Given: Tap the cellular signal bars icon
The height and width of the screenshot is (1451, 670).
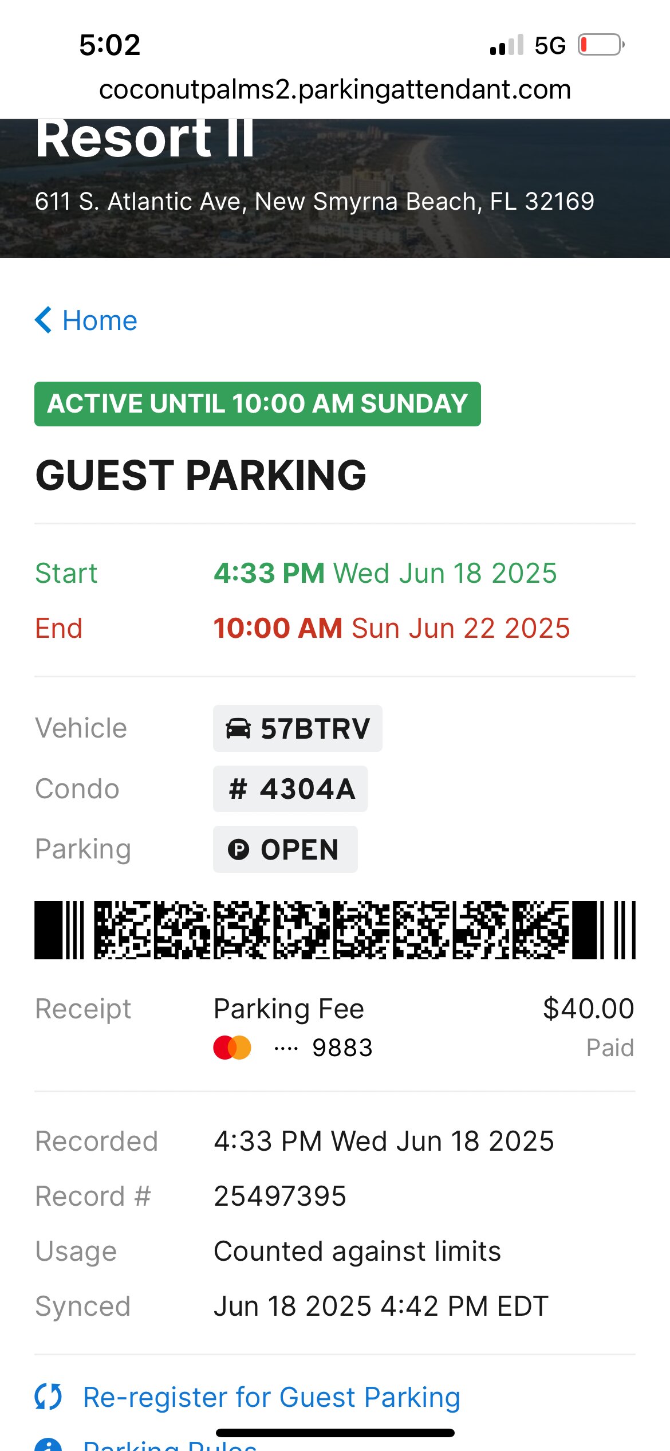Looking at the screenshot, I should (507, 45).
